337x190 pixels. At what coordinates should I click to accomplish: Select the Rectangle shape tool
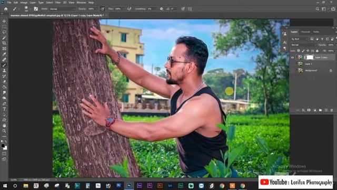[x=4, y=120]
